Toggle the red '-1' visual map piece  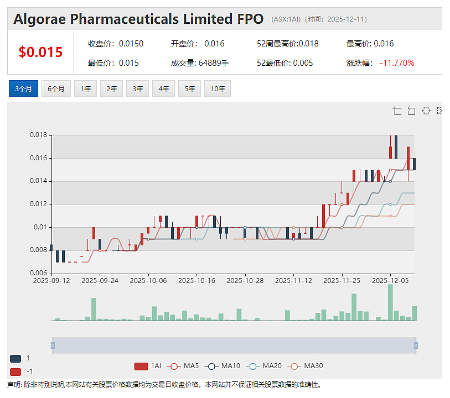tap(15, 371)
